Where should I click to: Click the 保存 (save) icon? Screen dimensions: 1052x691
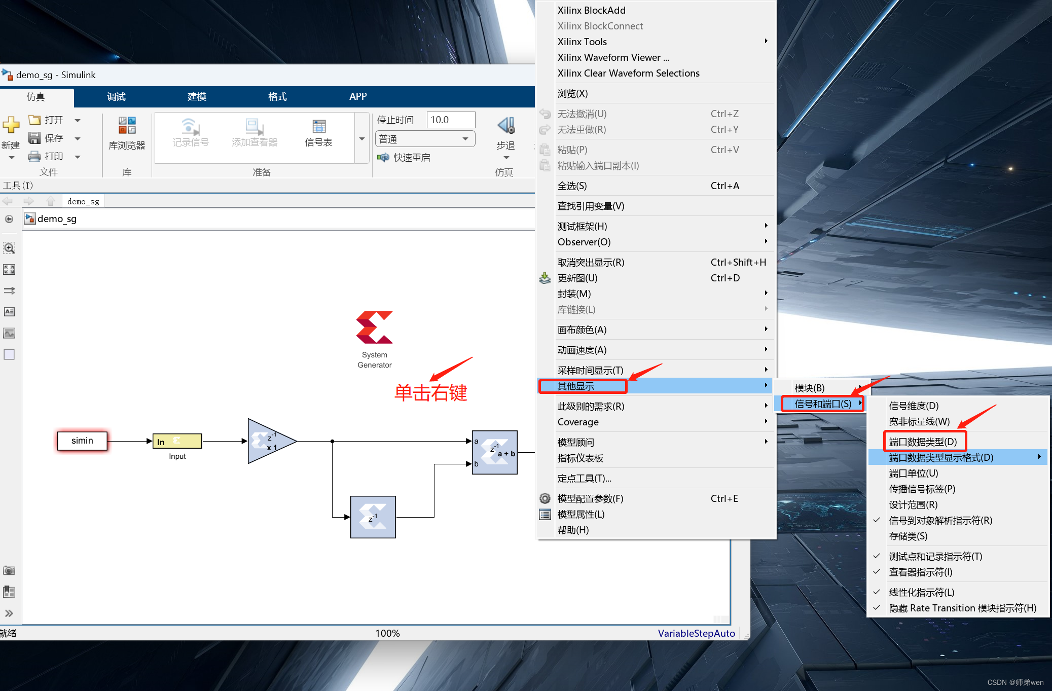34,137
